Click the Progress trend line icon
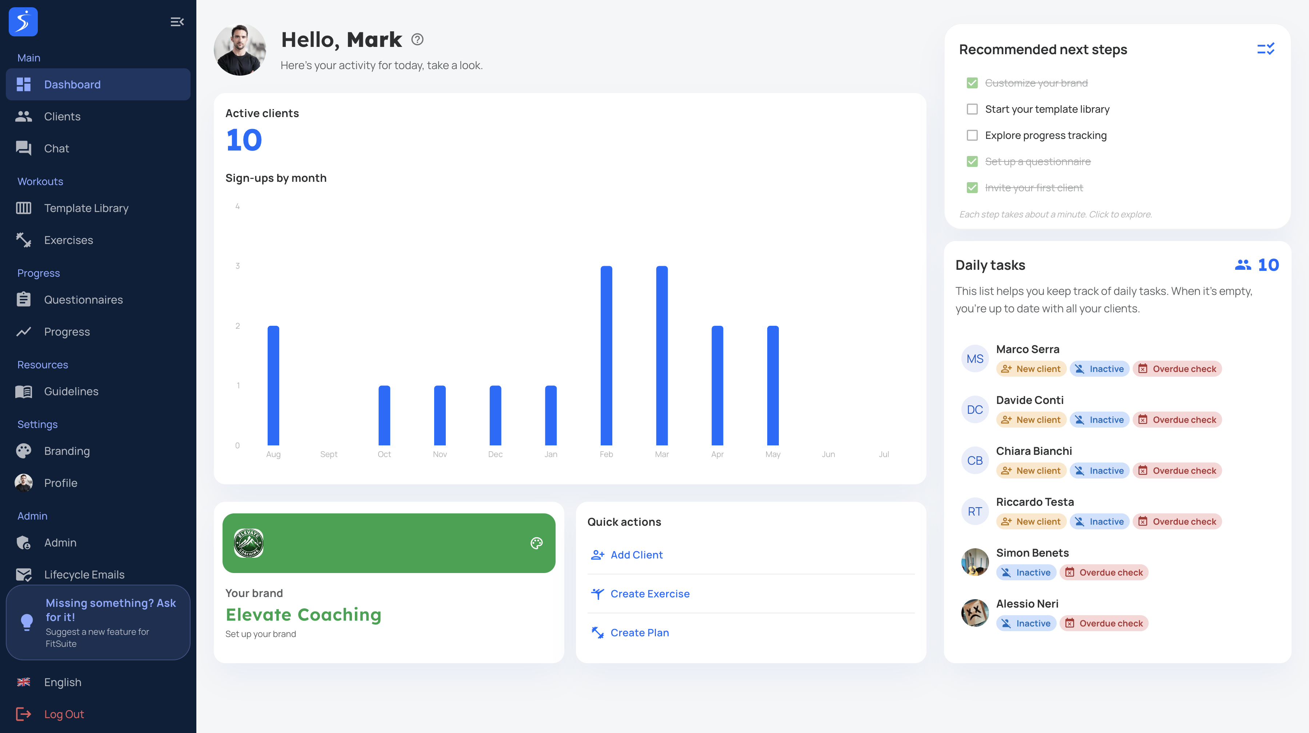 tap(23, 332)
